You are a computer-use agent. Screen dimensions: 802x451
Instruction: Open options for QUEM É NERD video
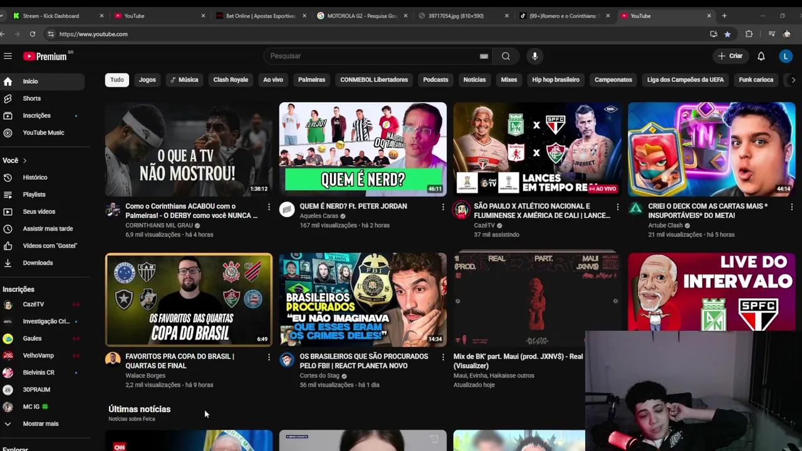[443, 207]
